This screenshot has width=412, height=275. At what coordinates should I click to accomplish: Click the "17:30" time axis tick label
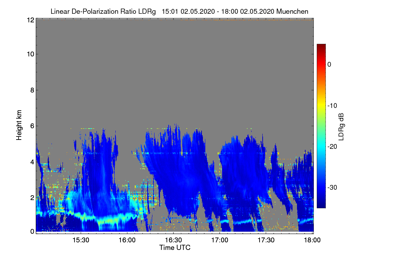266,241
